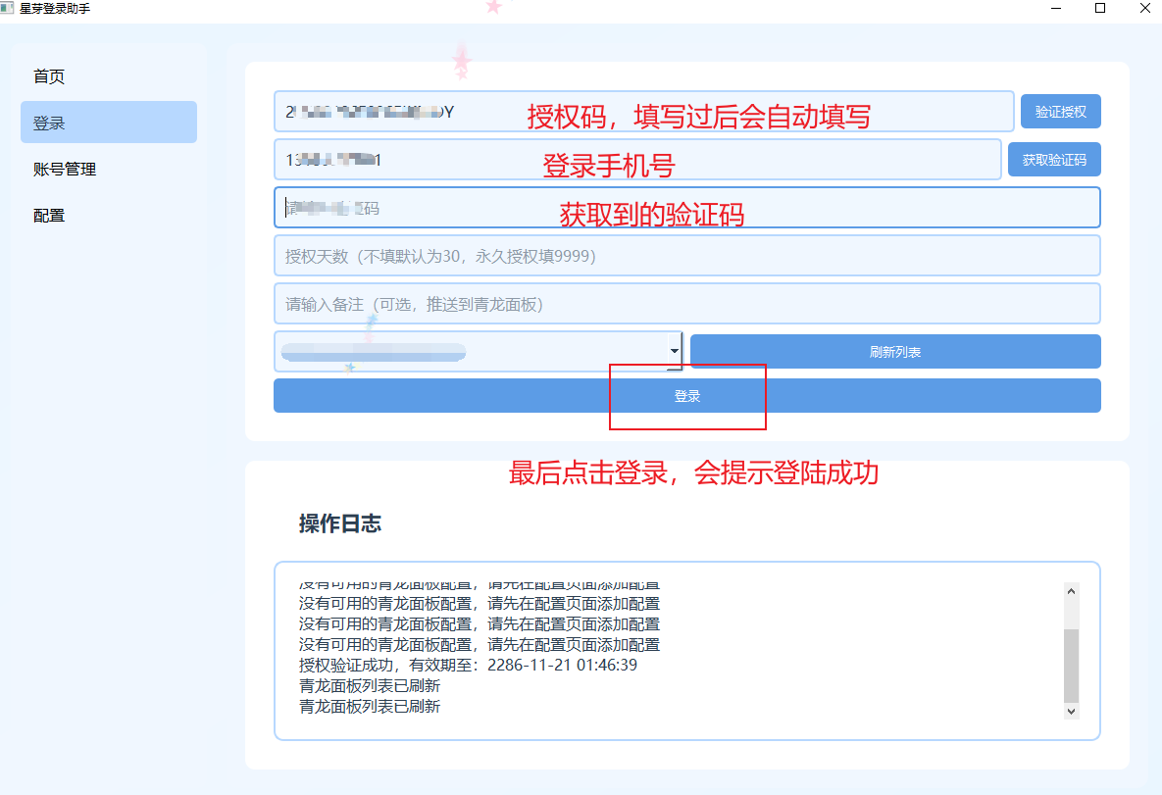
Task: Focus the 授权天数 input field
Action: tap(686, 256)
